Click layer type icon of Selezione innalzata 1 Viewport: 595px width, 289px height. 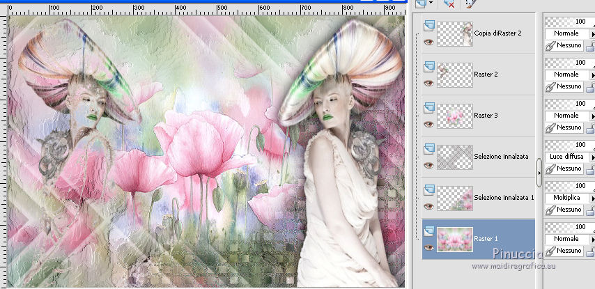click(x=429, y=189)
